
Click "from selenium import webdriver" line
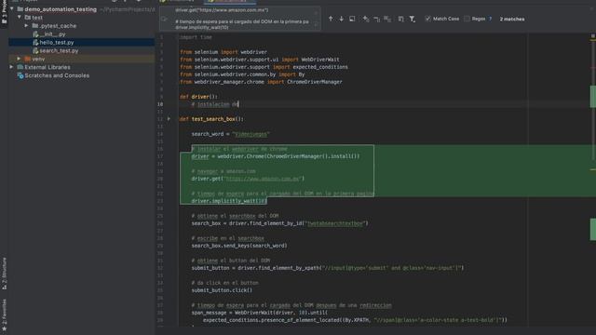point(223,52)
